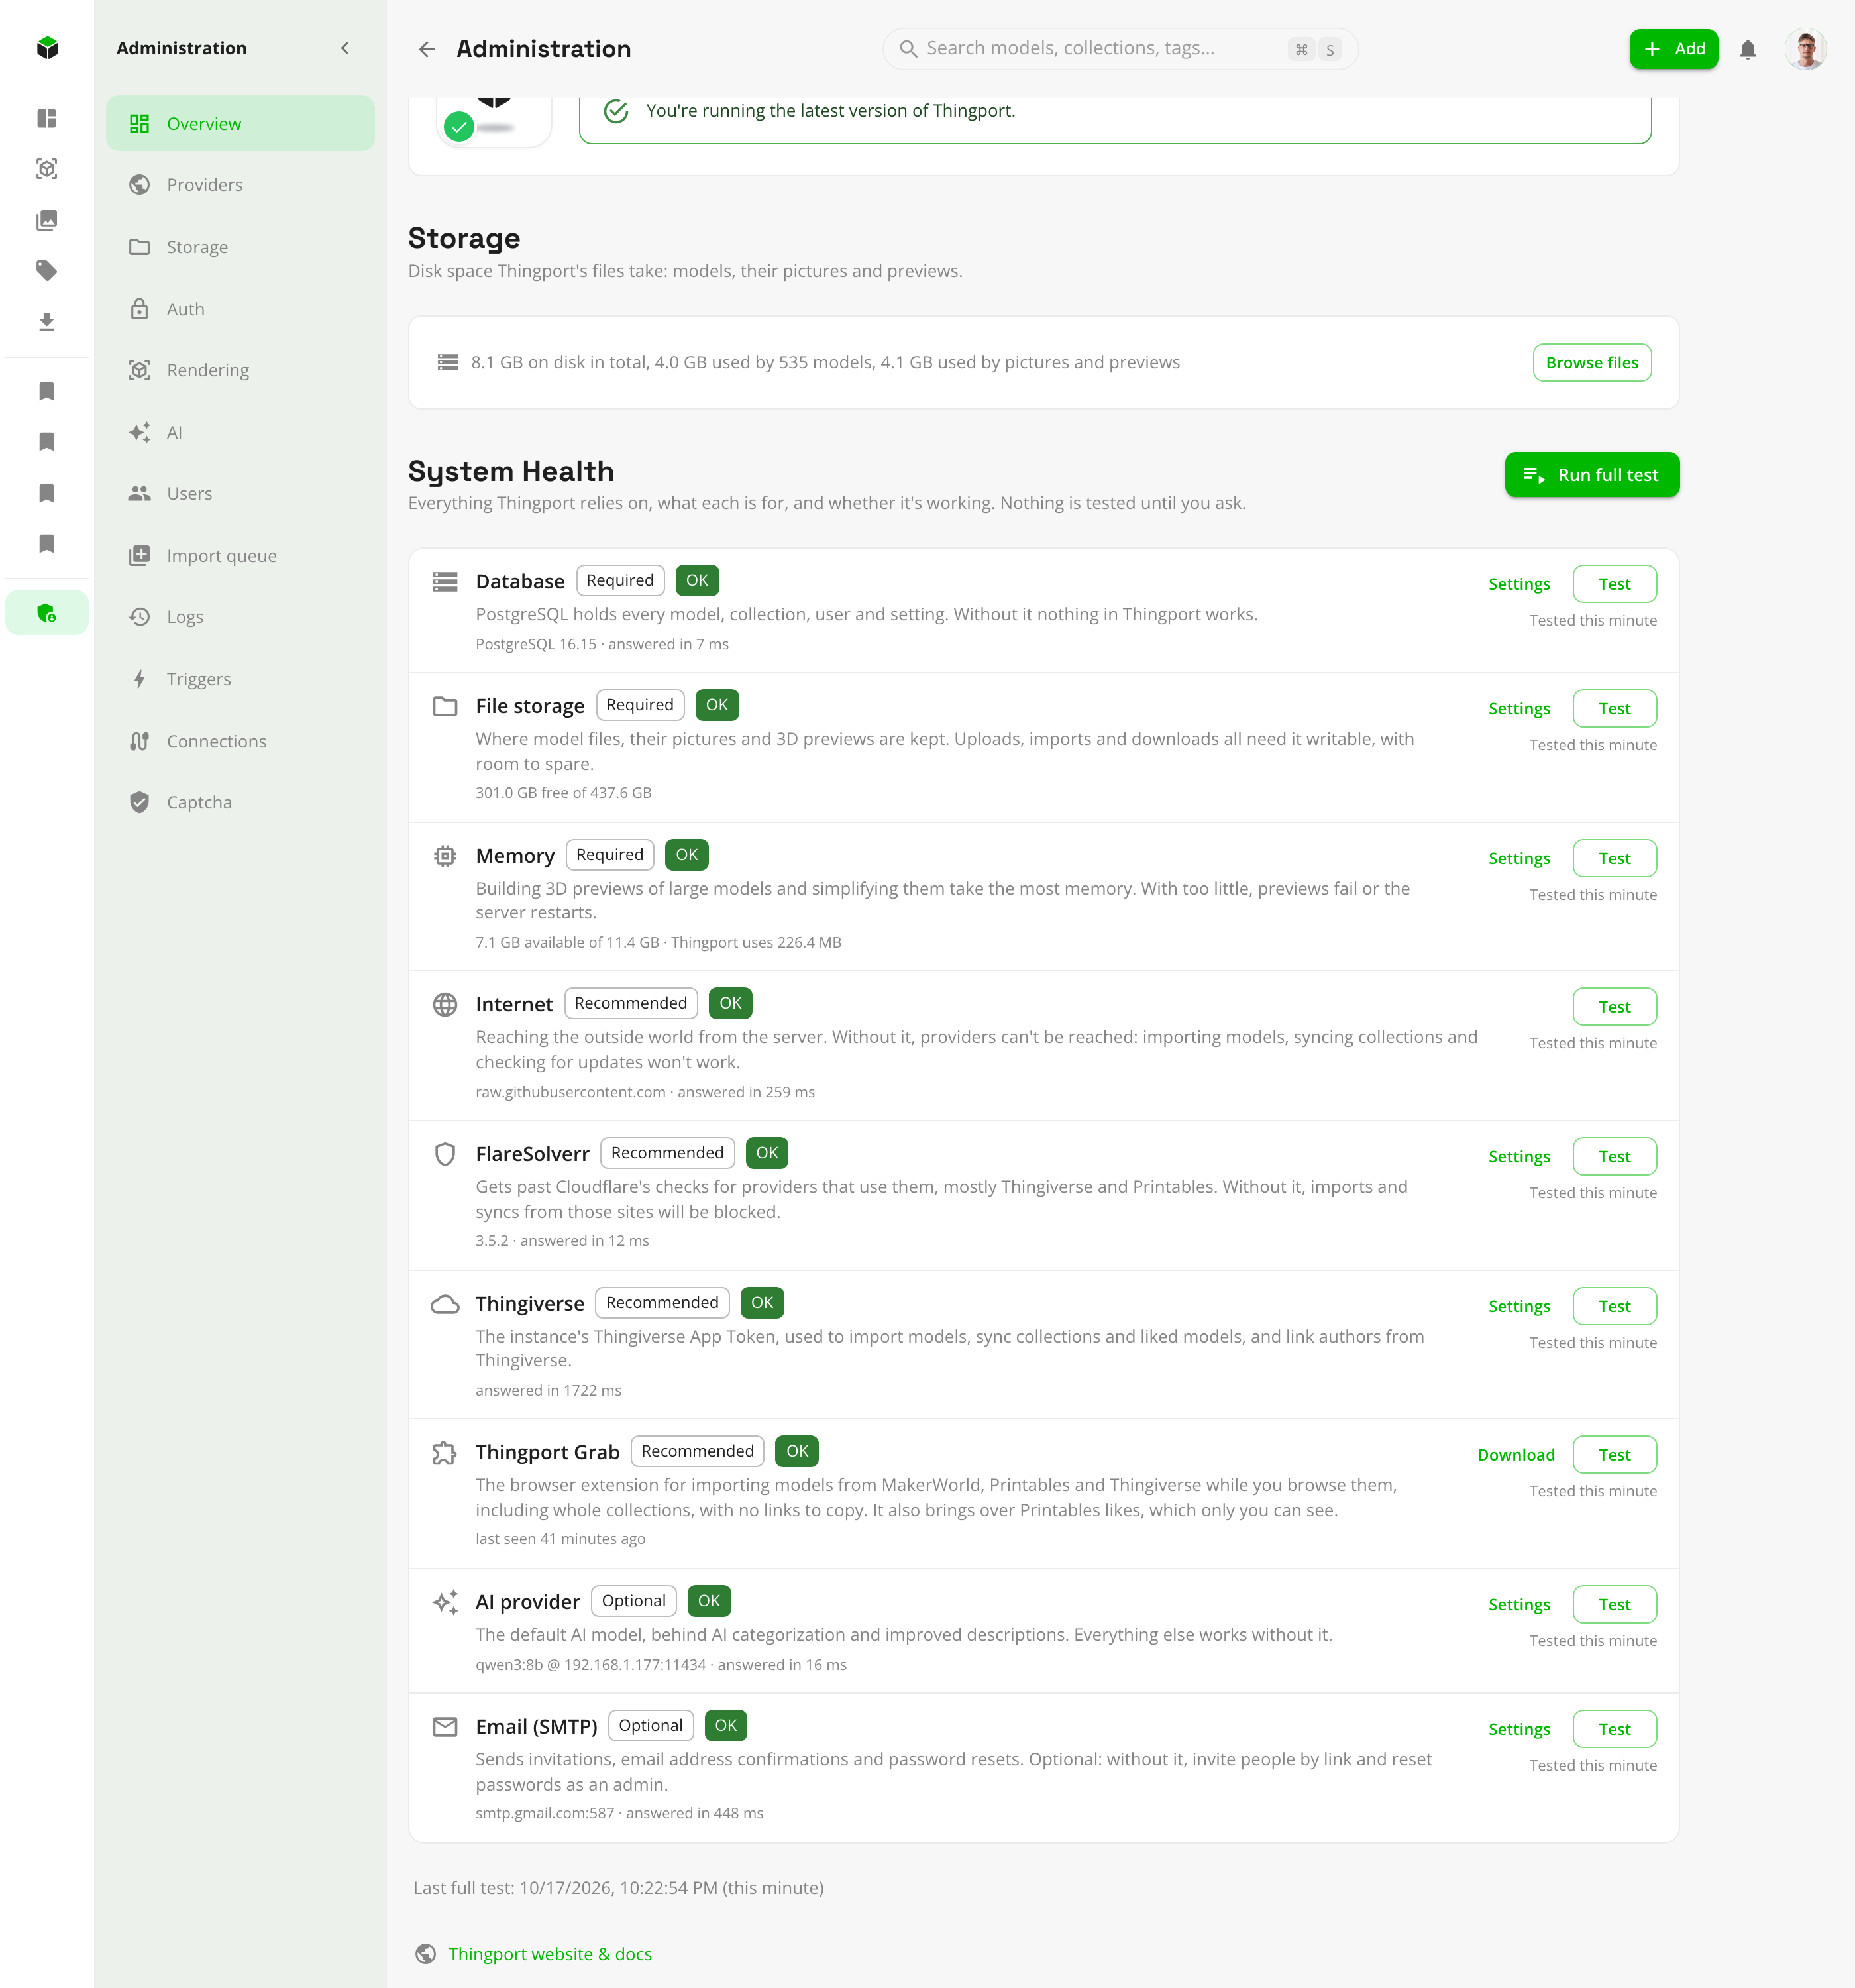This screenshot has width=1855, height=1988.
Task: Click Browse files
Action: (x=1591, y=363)
